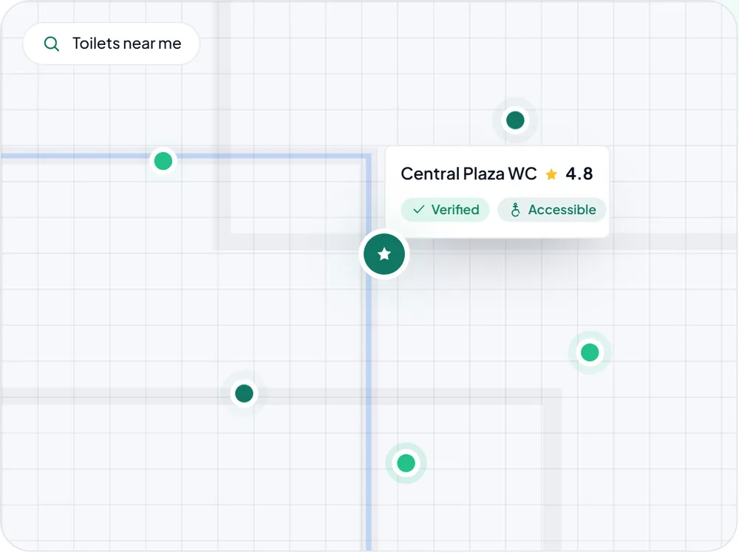Click the "Verified" badge
This screenshot has height=553, width=739.
tap(446, 210)
